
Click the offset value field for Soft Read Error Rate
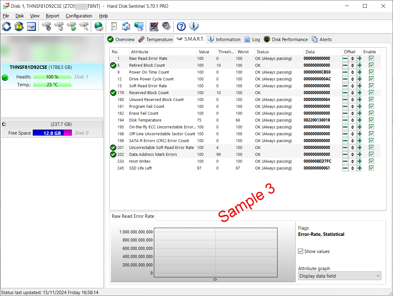pos(352,86)
